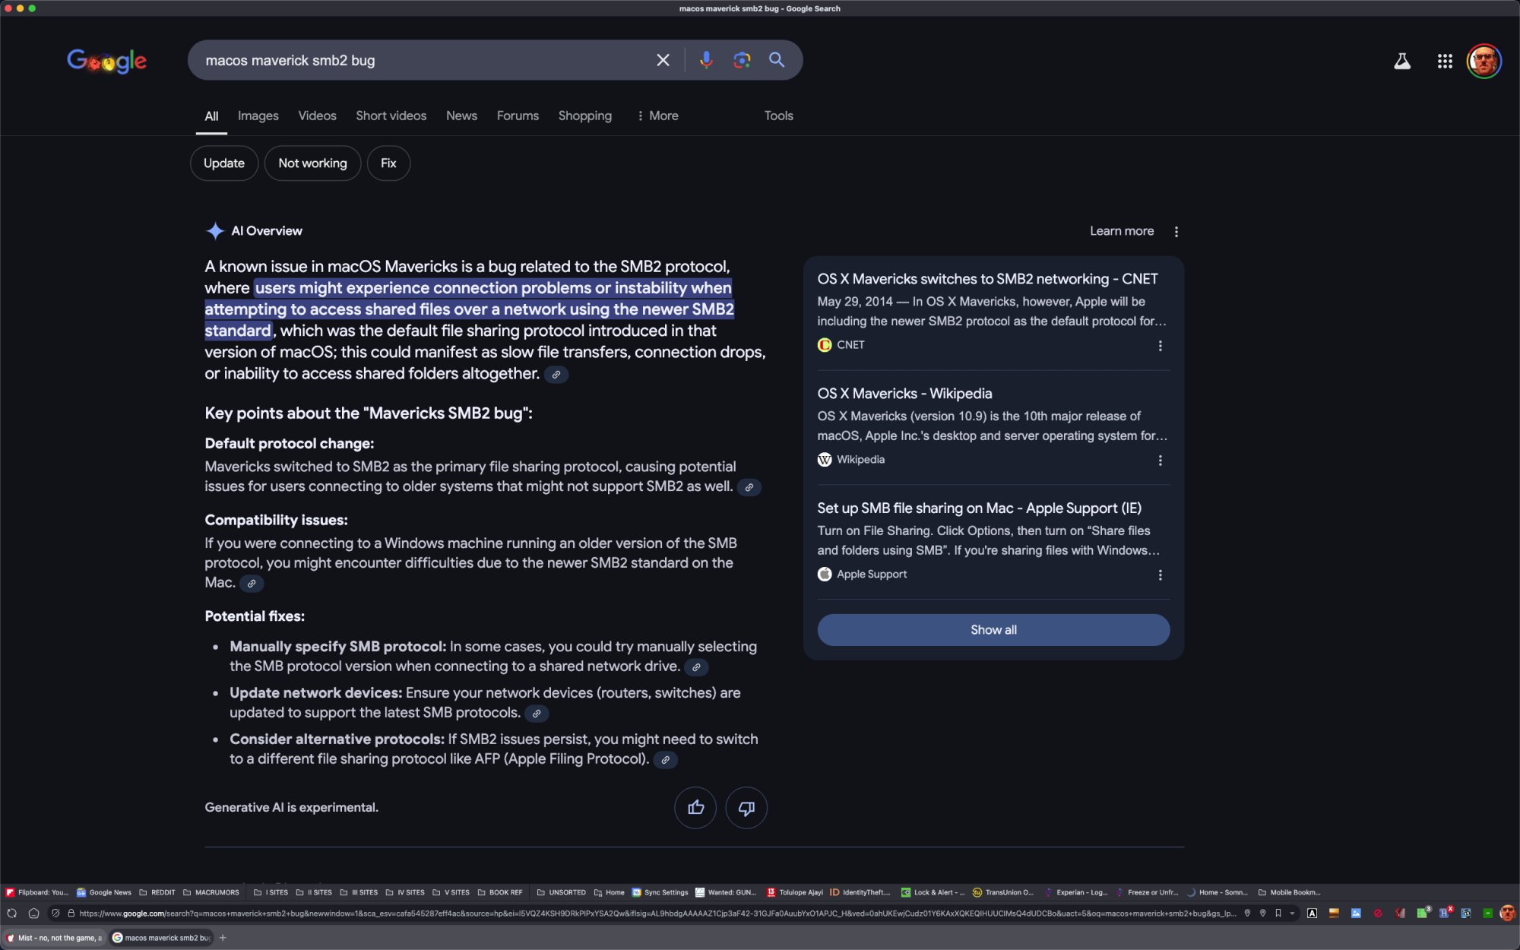Click the Update search suggestion filter
The height and width of the screenshot is (950, 1520).
224,163
